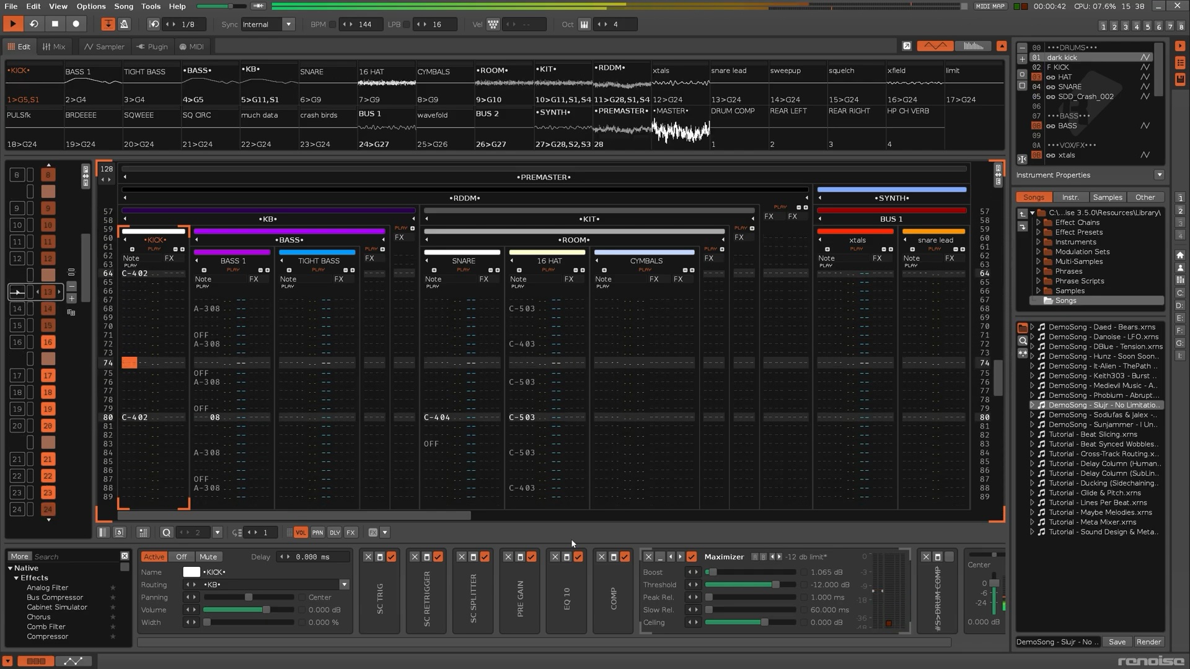Show the volume column with VOL
This screenshot has height=669, width=1190.
[301, 533]
